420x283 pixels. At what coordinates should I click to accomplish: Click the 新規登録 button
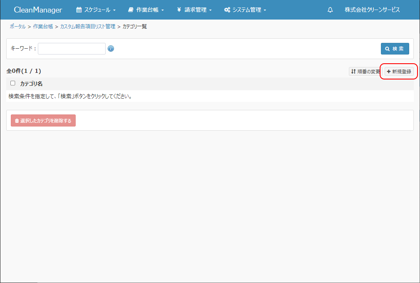tap(399, 72)
